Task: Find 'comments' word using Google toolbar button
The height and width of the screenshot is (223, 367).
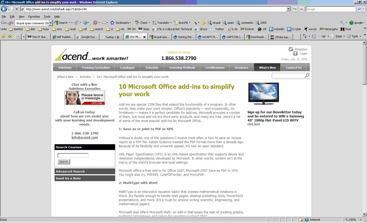Action: click(245, 23)
